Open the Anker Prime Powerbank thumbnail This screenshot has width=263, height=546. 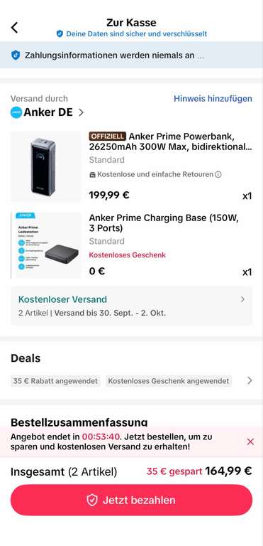pyautogui.click(x=45, y=166)
